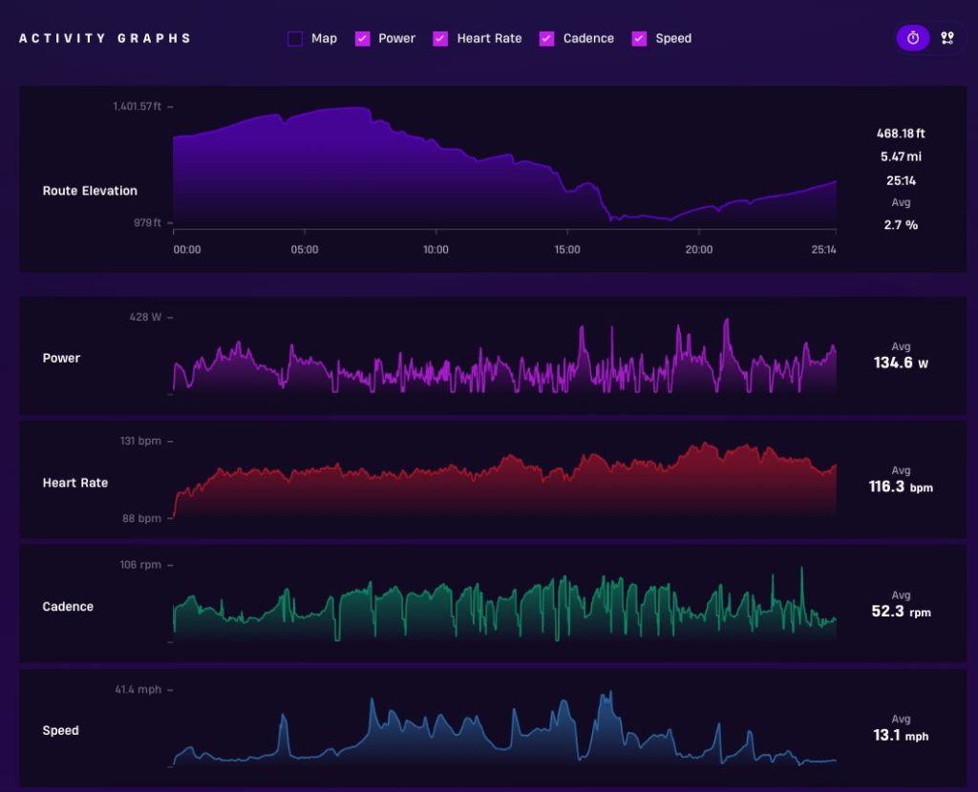The height and width of the screenshot is (792, 978).
Task: Click the ACTIVITY GRAPHS heading
Action: point(105,38)
